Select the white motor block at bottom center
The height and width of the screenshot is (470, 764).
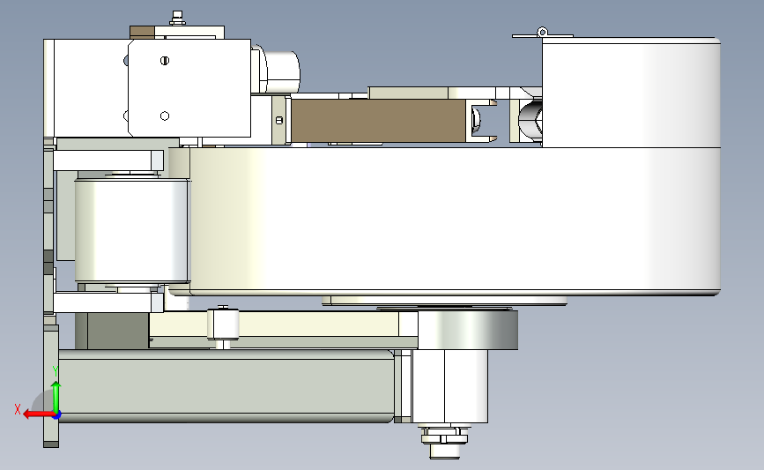point(449,386)
